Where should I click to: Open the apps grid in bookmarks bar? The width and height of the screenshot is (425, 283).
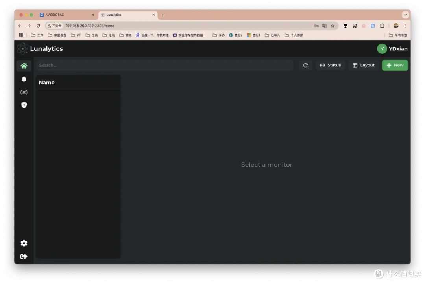21,35
